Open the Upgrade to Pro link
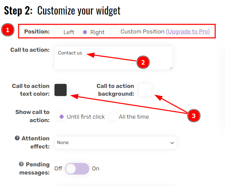Viewport: 225px width, 186px height. [188, 31]
